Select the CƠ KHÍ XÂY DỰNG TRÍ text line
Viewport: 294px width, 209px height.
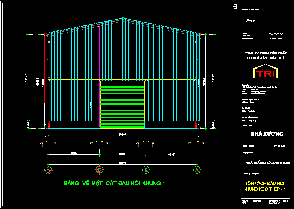click(266, 58)
